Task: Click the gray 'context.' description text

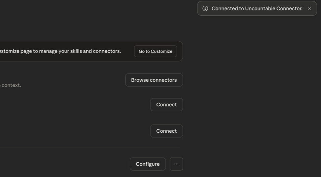Action: pos(11,85)
